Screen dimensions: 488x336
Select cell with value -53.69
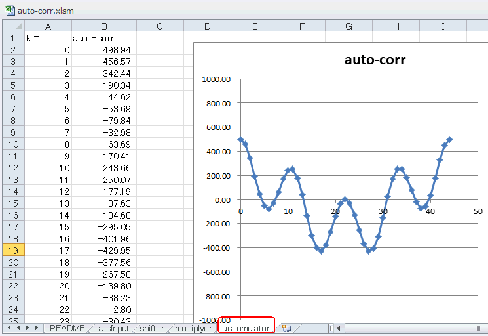tap(104, 109)
